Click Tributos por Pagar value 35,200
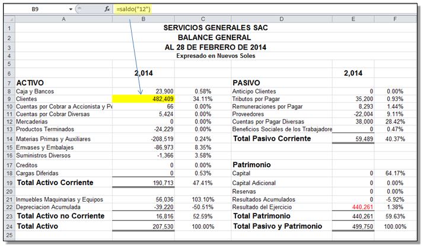Screen dimensions: 424x246 [x=364, y=99]
